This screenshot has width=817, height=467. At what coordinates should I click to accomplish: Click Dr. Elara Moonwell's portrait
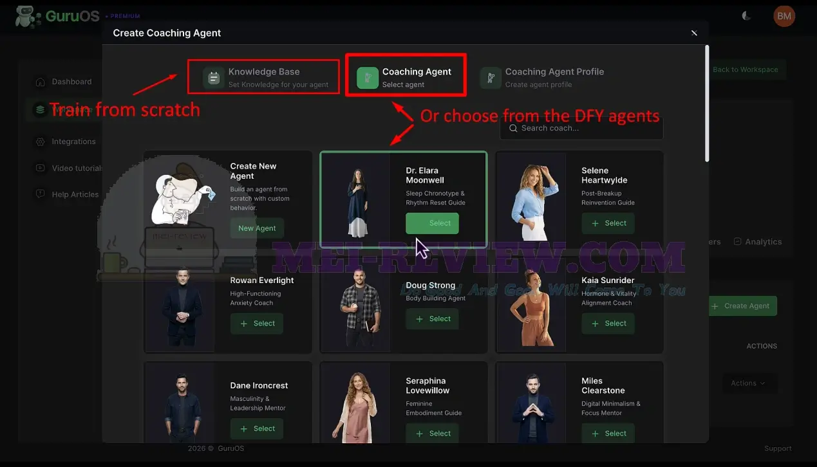tap(356, 201)
